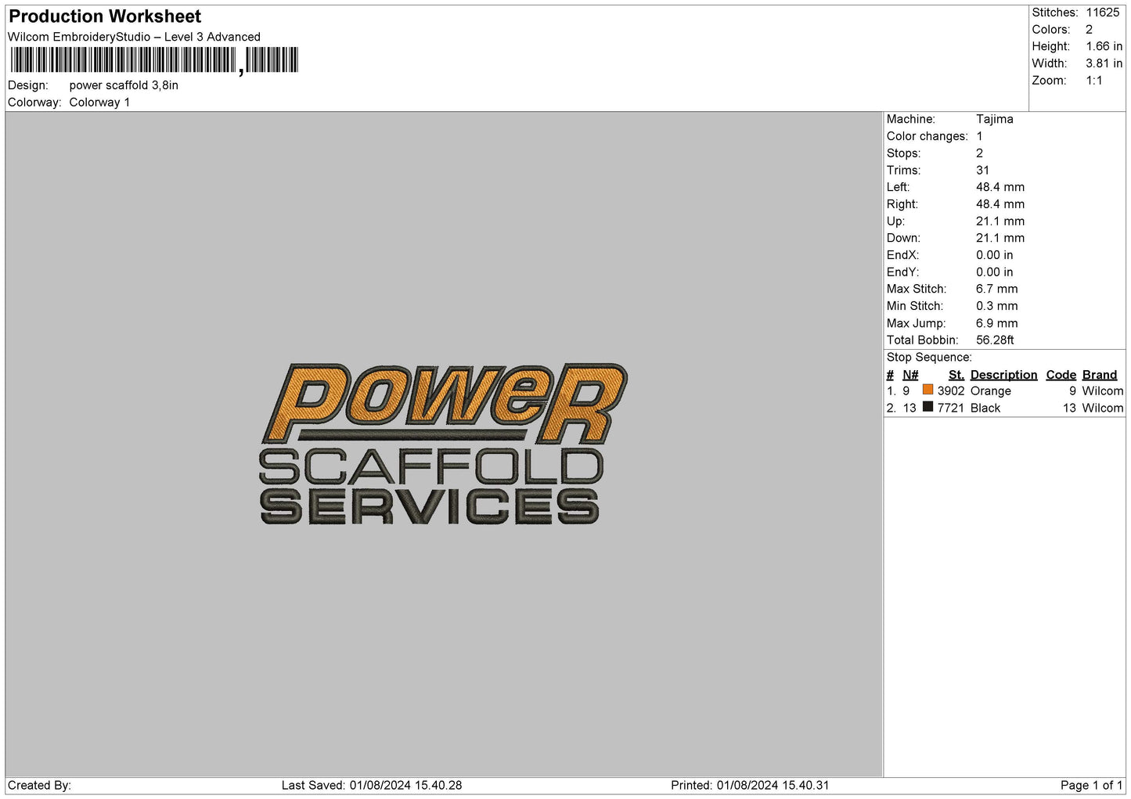Screen dimensions: 1131x799
Task: Click the St. column header
Action: [x=956, y=375]
